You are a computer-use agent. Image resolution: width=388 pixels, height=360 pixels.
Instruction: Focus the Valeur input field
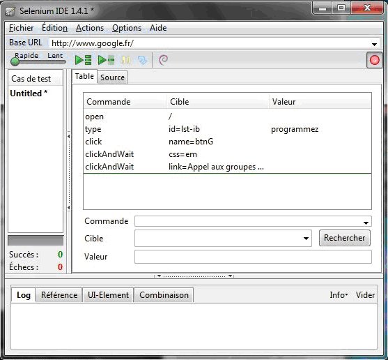coord(253,257)
